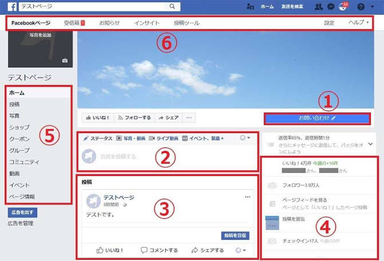Select ページ情報 in the left sidebar
This screenshot has width=384, height=261.
[22, 196]
